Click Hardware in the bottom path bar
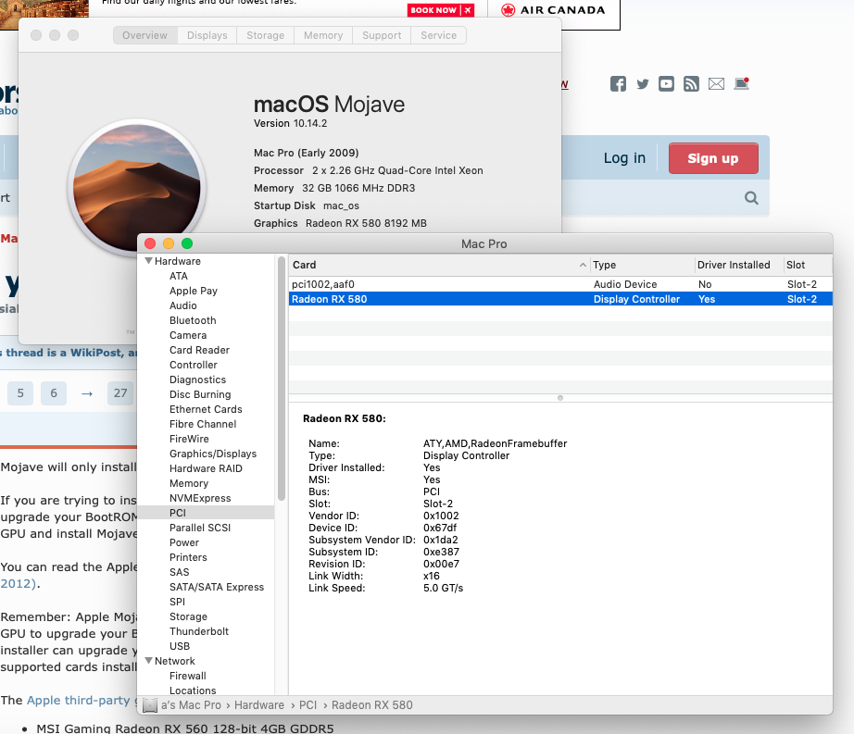854x734 pixels. (x=258, y=705)
